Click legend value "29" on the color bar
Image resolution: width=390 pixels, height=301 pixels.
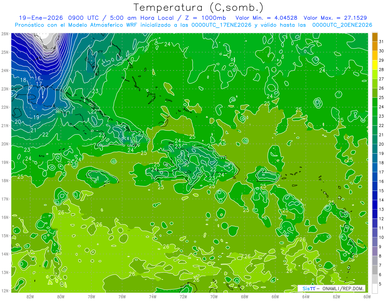pyautogui.click(x=381, y=60)
